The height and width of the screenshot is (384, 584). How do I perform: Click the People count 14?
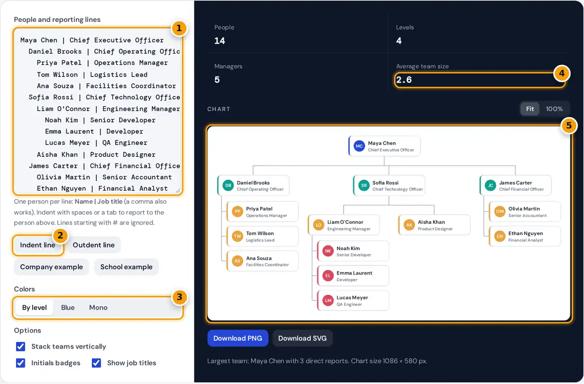pyautogui.click(x=220, y=41)
